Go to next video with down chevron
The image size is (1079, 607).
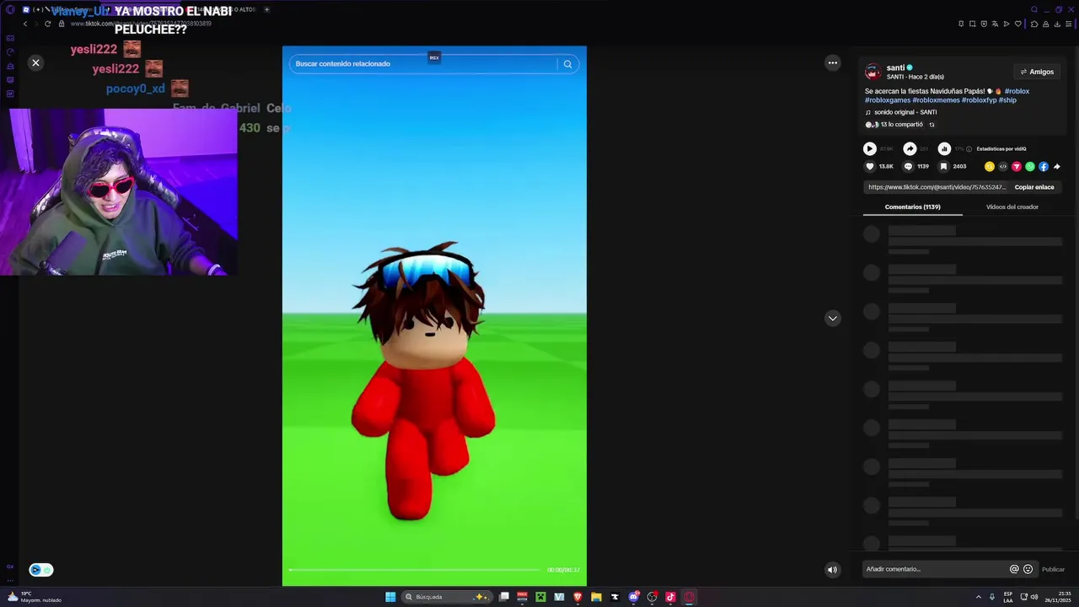coord(833,318)
